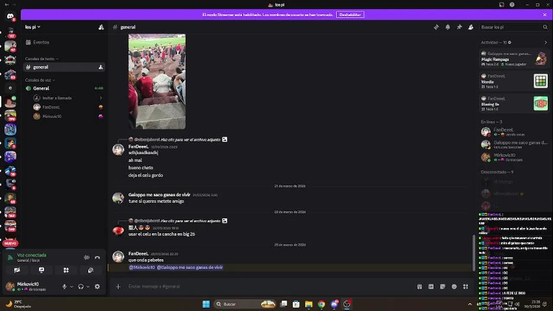Collapse the 'Canales de voz' category

(40, 80)
